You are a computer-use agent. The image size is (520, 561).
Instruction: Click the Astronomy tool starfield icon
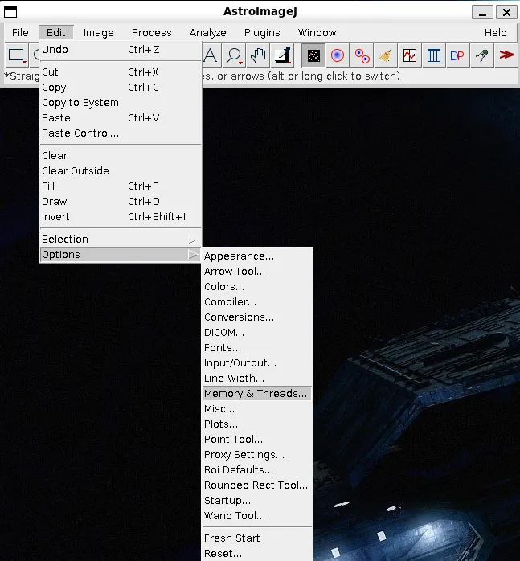pos(313,55)
